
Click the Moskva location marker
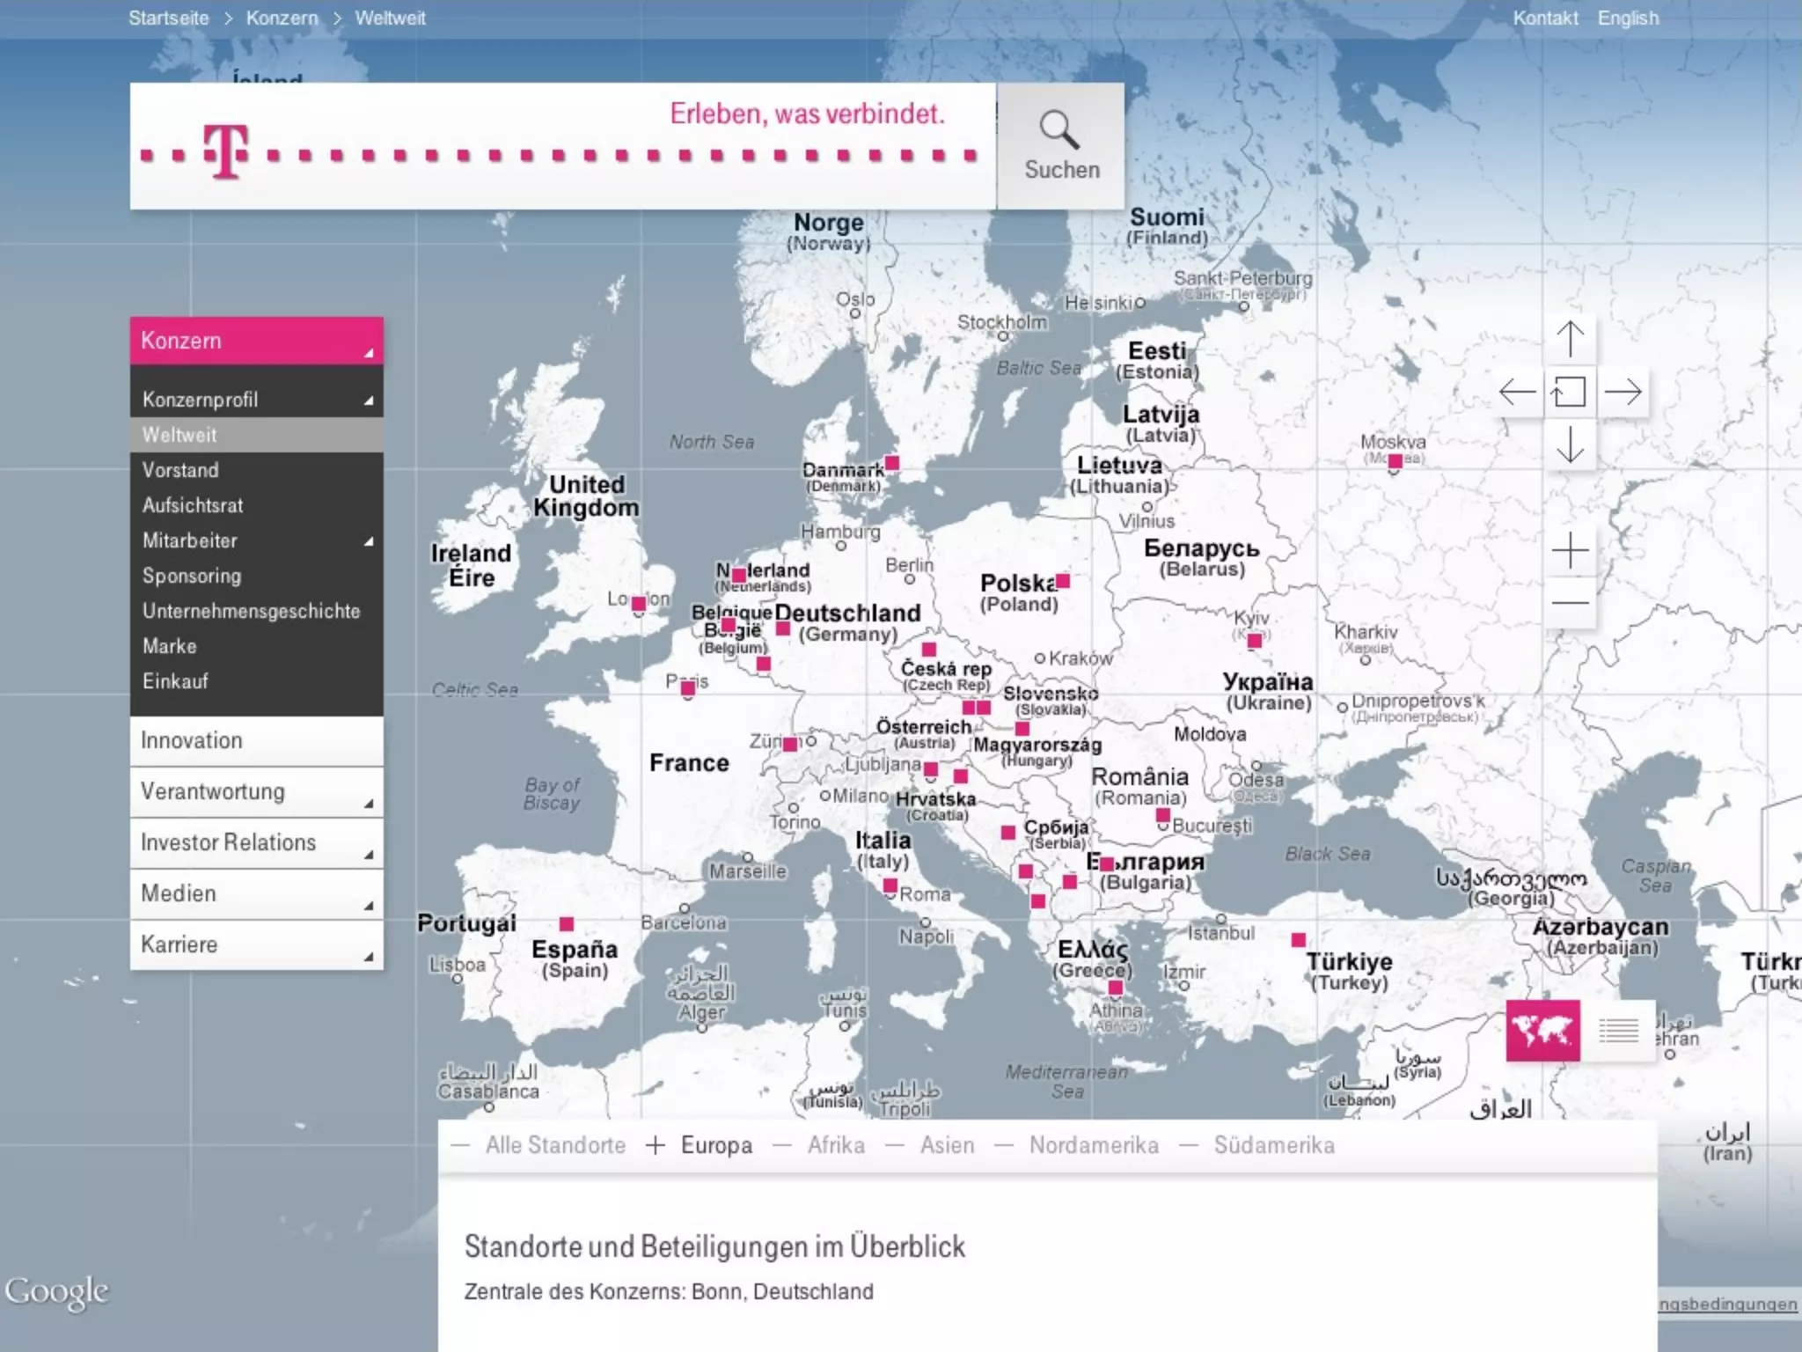point(1395,461)
